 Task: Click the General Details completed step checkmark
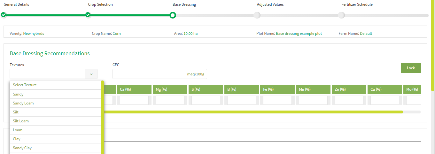pyautogui.click(x=4, y=15)
